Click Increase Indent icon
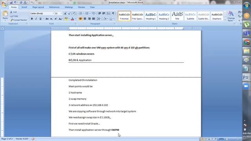Screen dimensions: 251x141 (x=104, y=13)
